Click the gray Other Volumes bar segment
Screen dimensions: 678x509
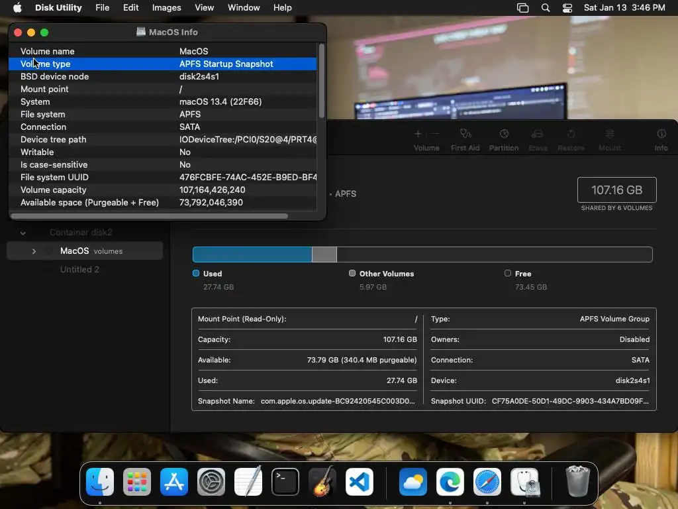(324, 254)
